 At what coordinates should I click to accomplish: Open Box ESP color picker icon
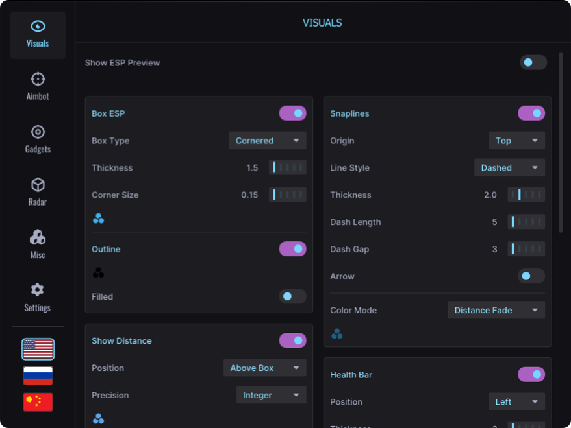click(x=98, y=218)
